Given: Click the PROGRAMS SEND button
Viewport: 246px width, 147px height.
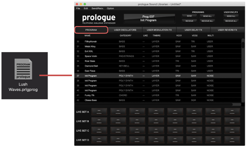Looking at the screenshot, I should (189, 16).
